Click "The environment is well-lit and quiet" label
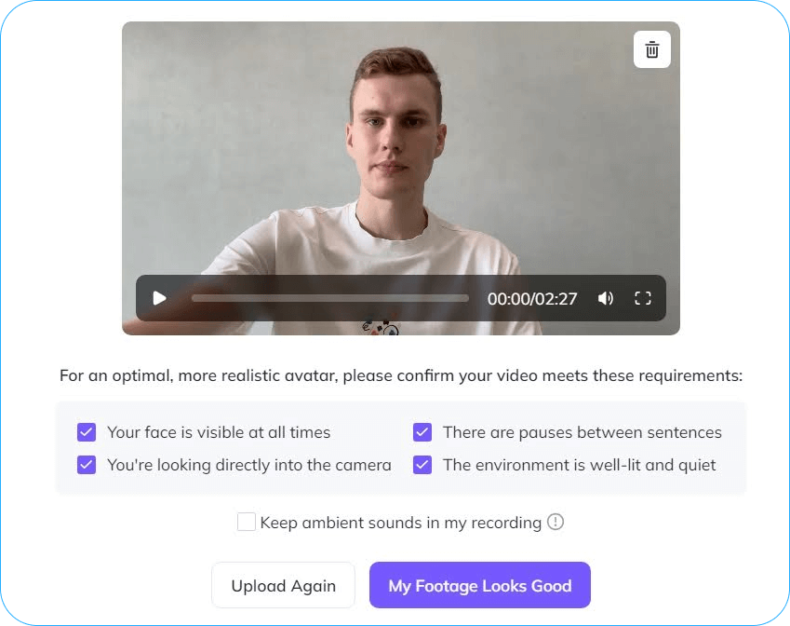 pyautogui.click(x=580, y=465)
